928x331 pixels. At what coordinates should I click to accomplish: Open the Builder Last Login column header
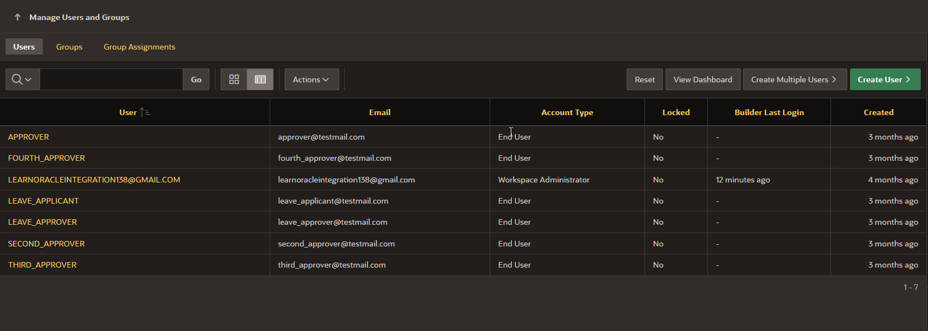[x=769, y=112]
